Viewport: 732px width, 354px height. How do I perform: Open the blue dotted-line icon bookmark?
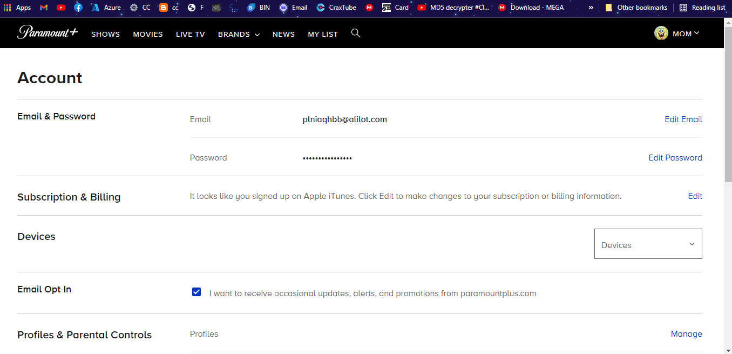coord(234,8)
